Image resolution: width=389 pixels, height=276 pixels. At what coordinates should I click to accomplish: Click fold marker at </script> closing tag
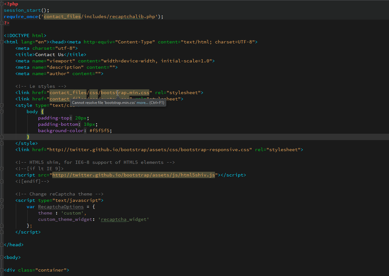click(x=2, y=232)
